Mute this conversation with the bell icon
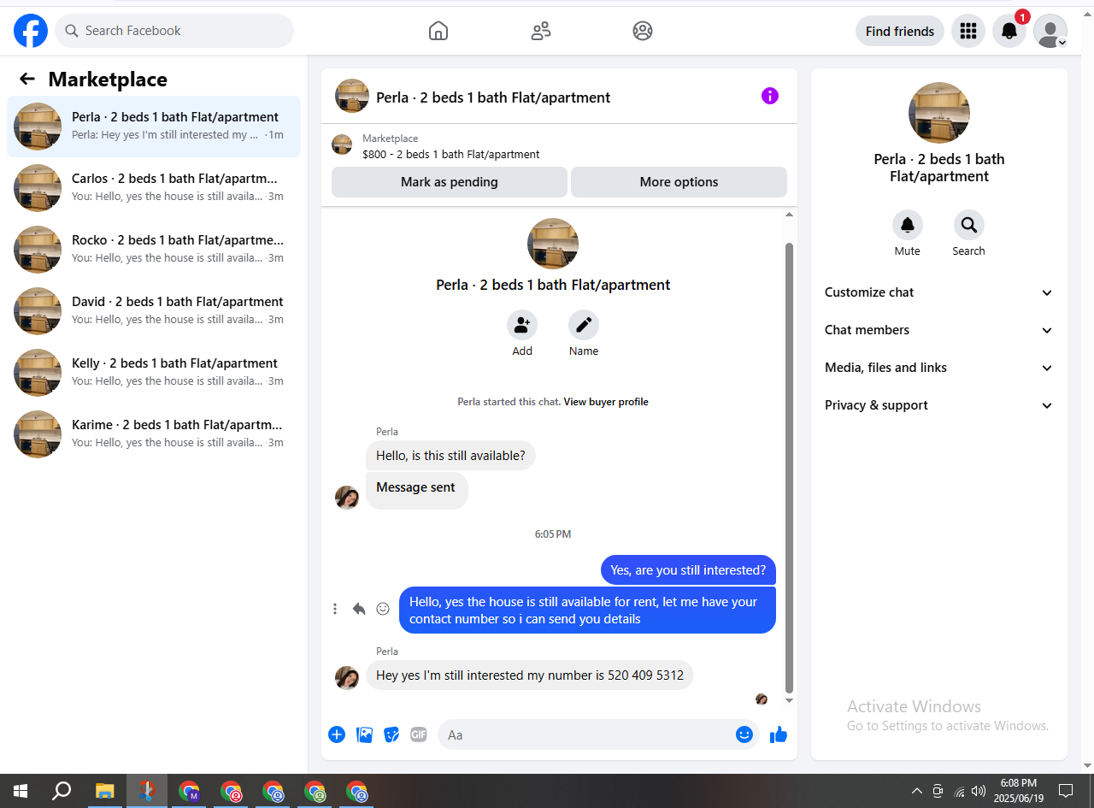Screen dimensions: 1094x808 coord(908,225)
